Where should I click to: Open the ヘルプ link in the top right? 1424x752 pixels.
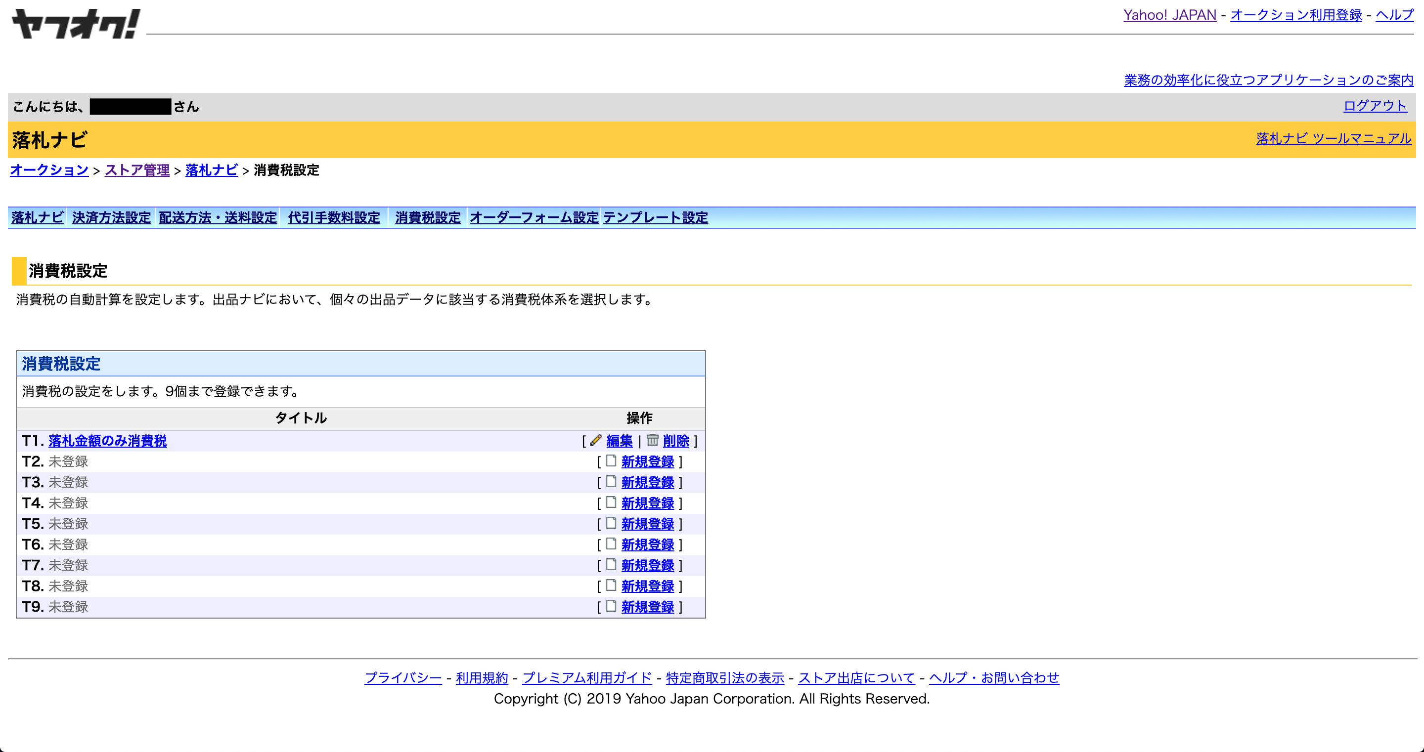point(1395,15)
